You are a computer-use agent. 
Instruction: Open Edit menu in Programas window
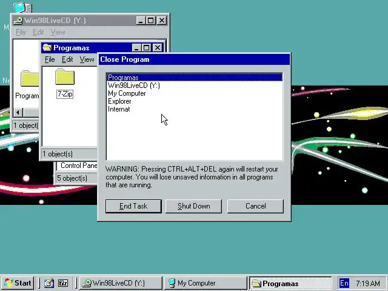point(67,59)
